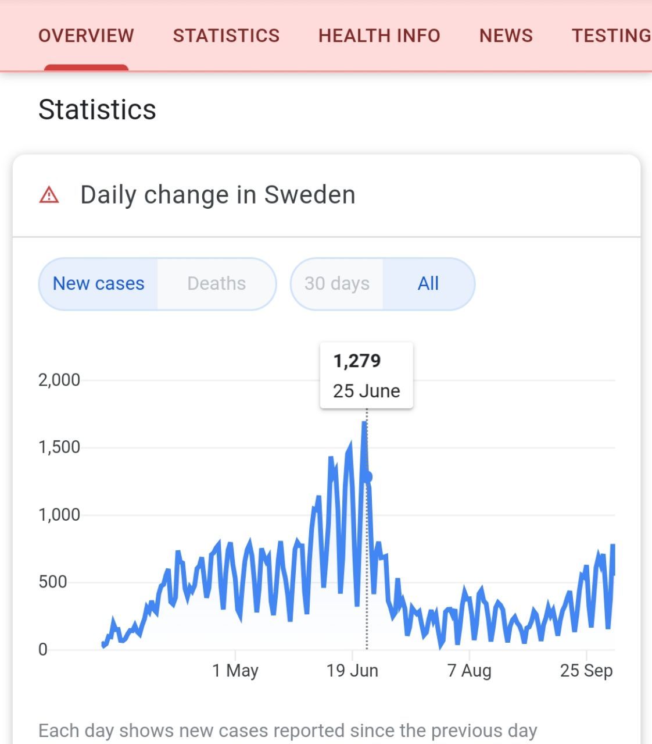Click the red warning triangle icon

click(x=49, y=195)
